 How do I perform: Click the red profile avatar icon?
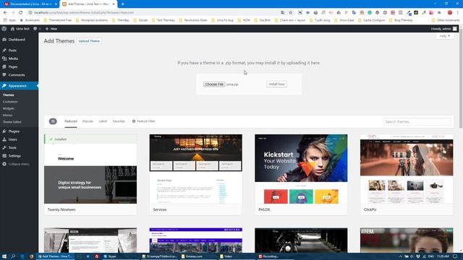[x=450, y=13]
